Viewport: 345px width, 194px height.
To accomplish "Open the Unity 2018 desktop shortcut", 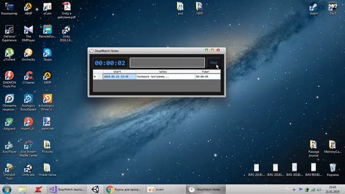I will [66, 33].
